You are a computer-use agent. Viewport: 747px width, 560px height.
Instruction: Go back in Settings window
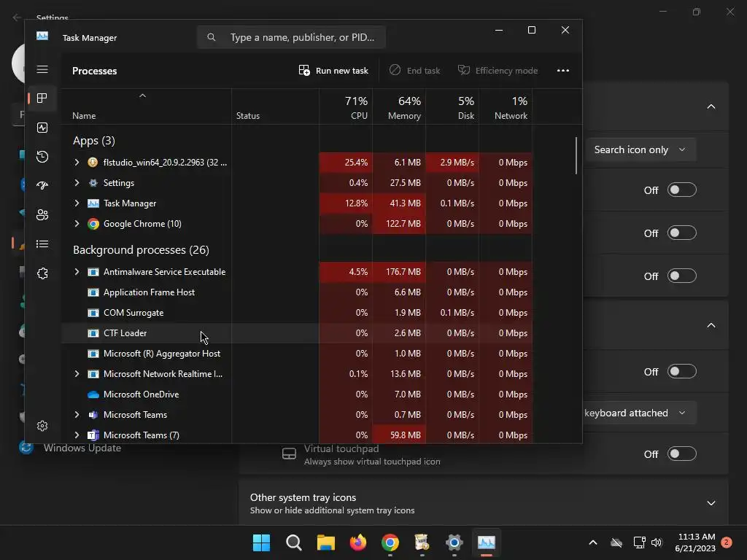pyautogui.click(x=17, y=17)
